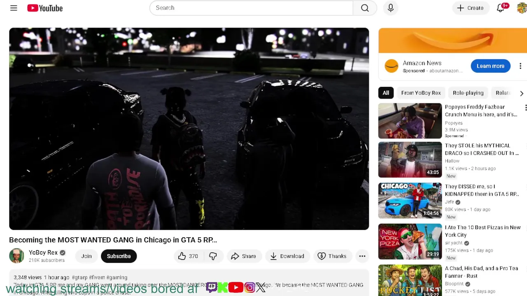Go to YouTube home via logo
The image size is (527, 296).
[45, 8]
